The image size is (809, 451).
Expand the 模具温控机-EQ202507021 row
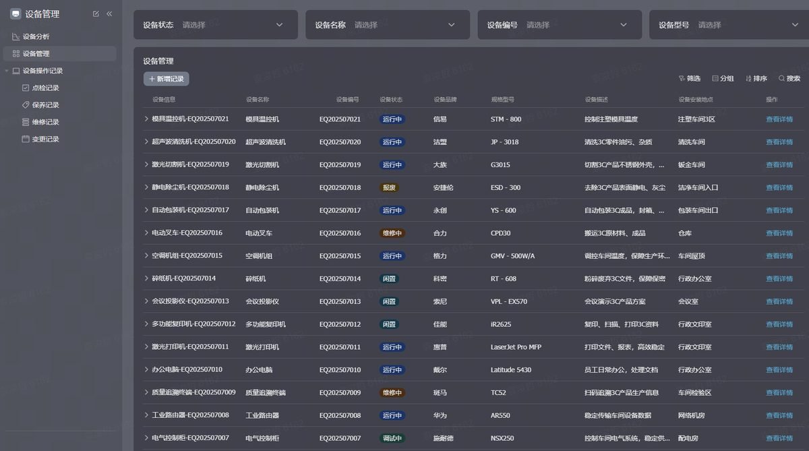[x=146, y=119]
